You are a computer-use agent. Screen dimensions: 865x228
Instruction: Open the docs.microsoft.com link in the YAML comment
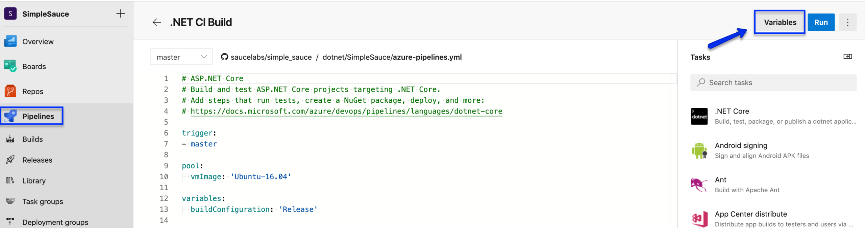tap(346, 111)
